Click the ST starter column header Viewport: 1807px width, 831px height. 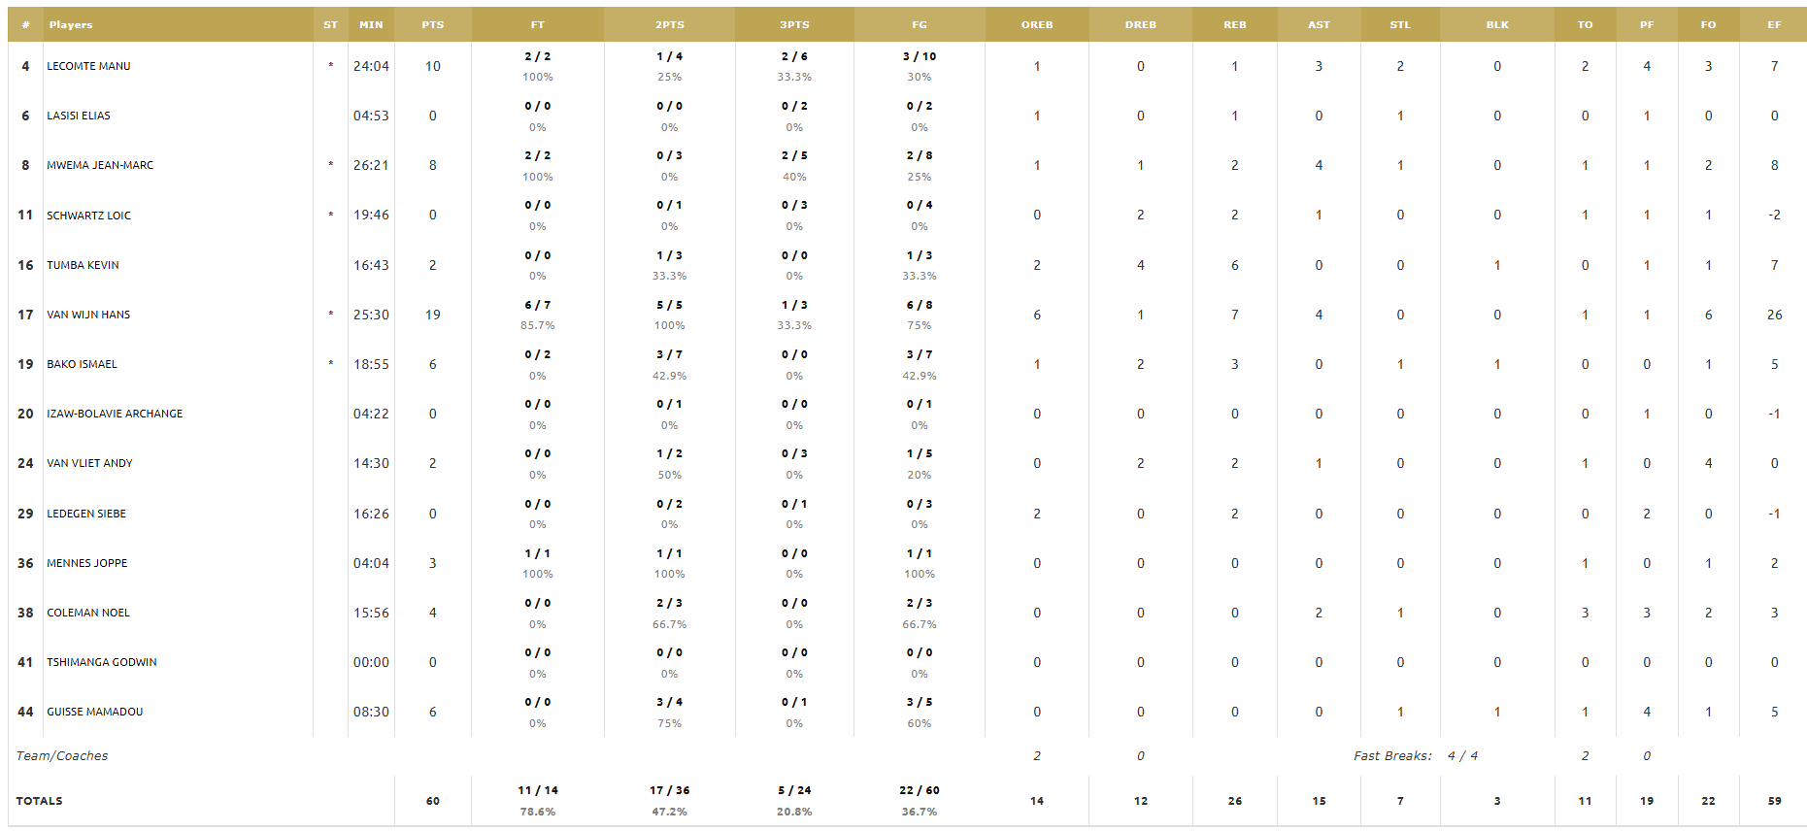click(331, 25)
